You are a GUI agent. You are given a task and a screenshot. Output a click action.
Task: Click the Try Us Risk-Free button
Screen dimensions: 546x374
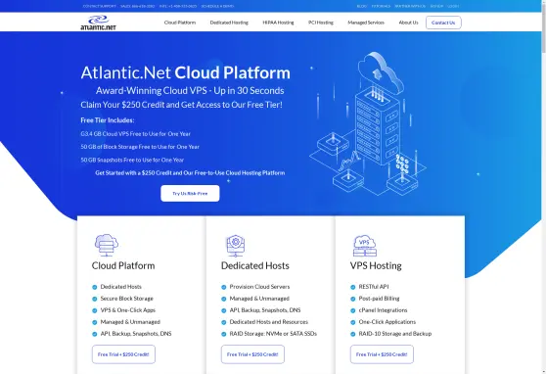click(190, 194)
